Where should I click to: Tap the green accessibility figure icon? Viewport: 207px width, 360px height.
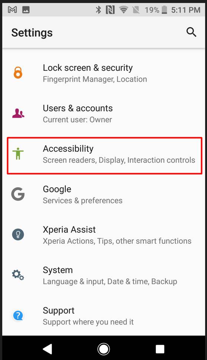[18, 153]
